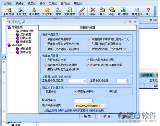The image size is (160, 126).
Task: Toggle 退货时自动计算订单执行量 checkbox
Action: [88, 65]
